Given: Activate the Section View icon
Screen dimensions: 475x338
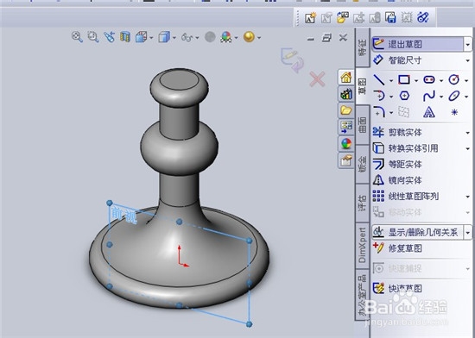Looking at the screenshot, I should coord(125,37).
